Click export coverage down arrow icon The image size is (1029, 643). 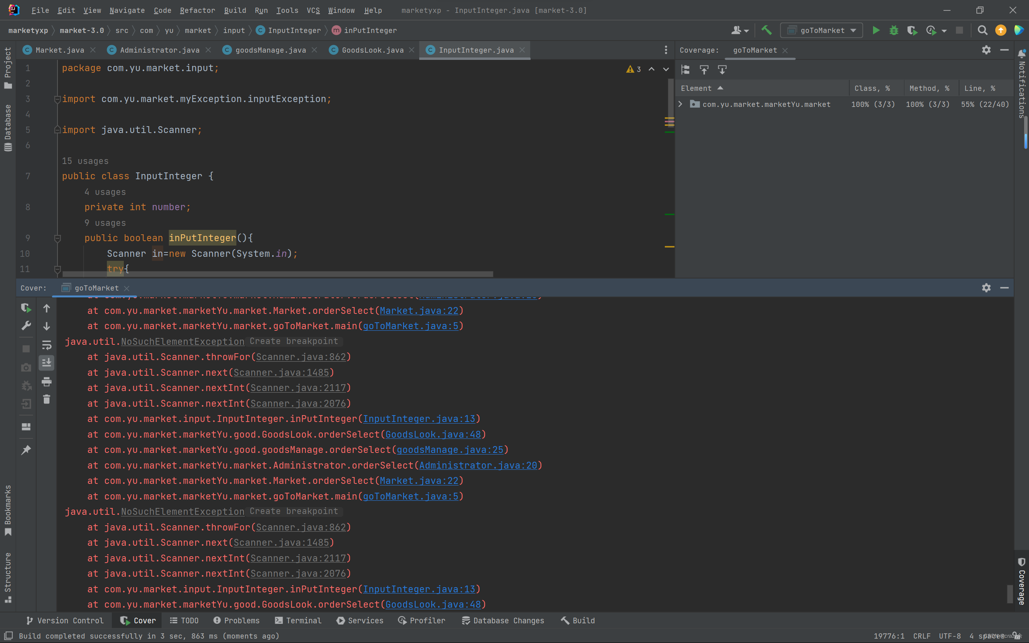722,70
